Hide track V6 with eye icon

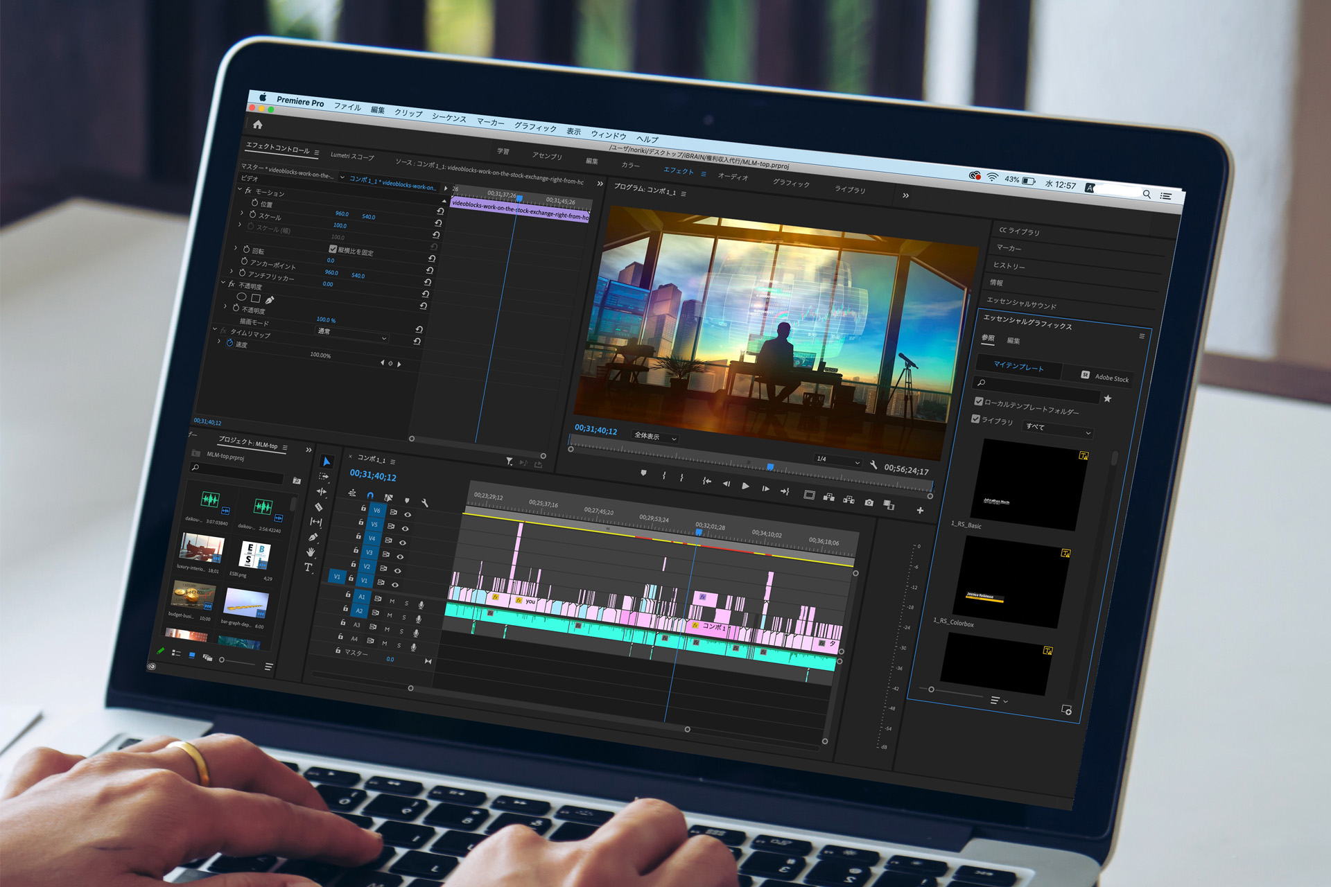coord(408,514)
